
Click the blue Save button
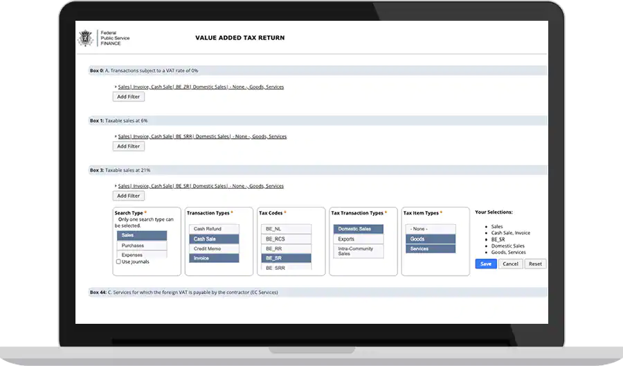tap(486, 264)
